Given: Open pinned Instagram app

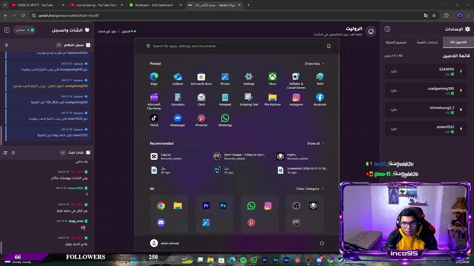Looking at the screenshot, I should [296, 99].
